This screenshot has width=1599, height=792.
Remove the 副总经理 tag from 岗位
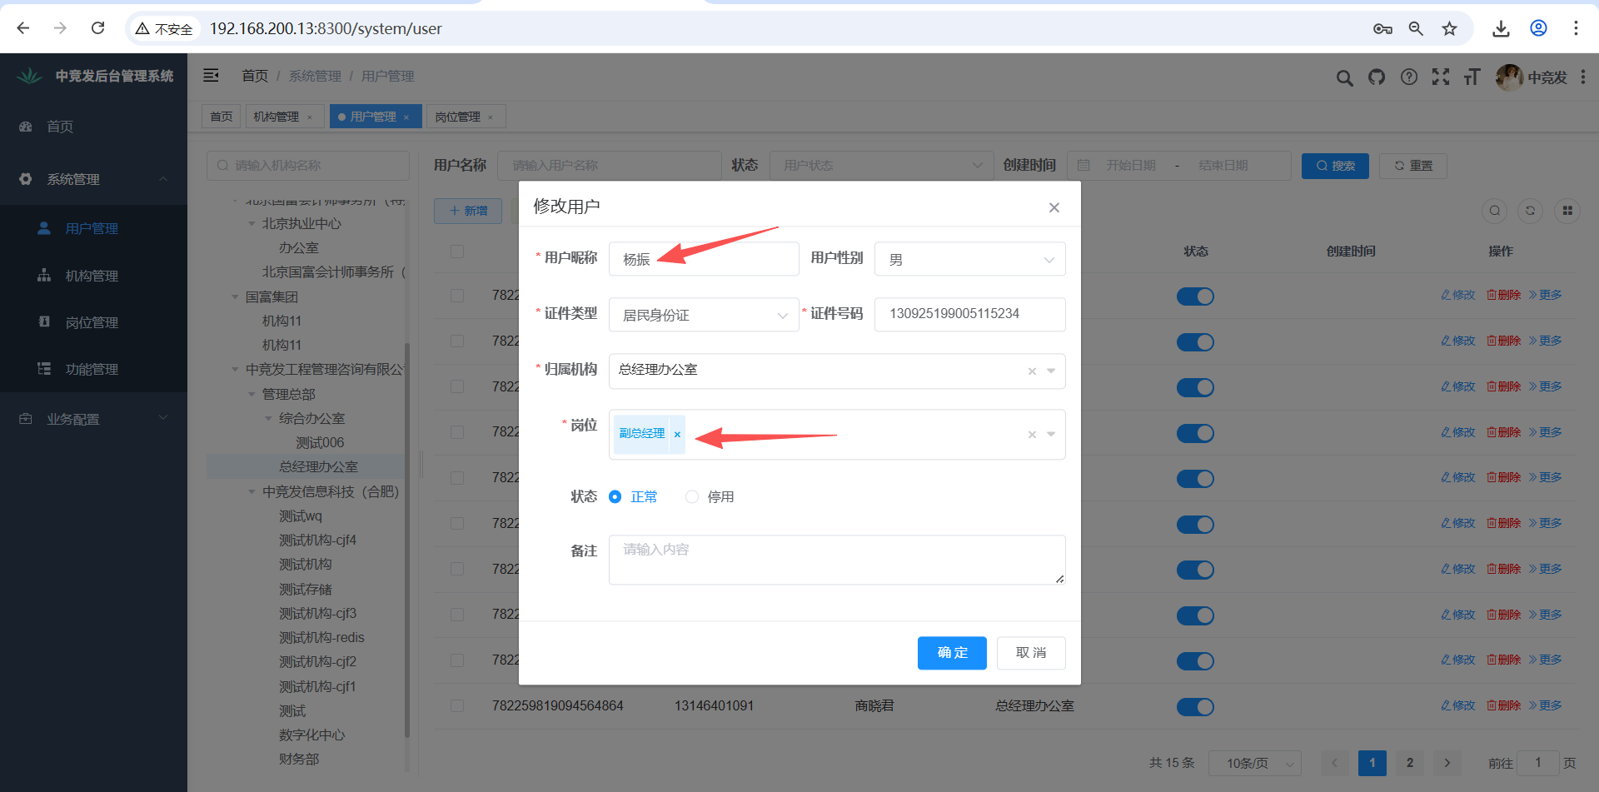coord(677,434)
